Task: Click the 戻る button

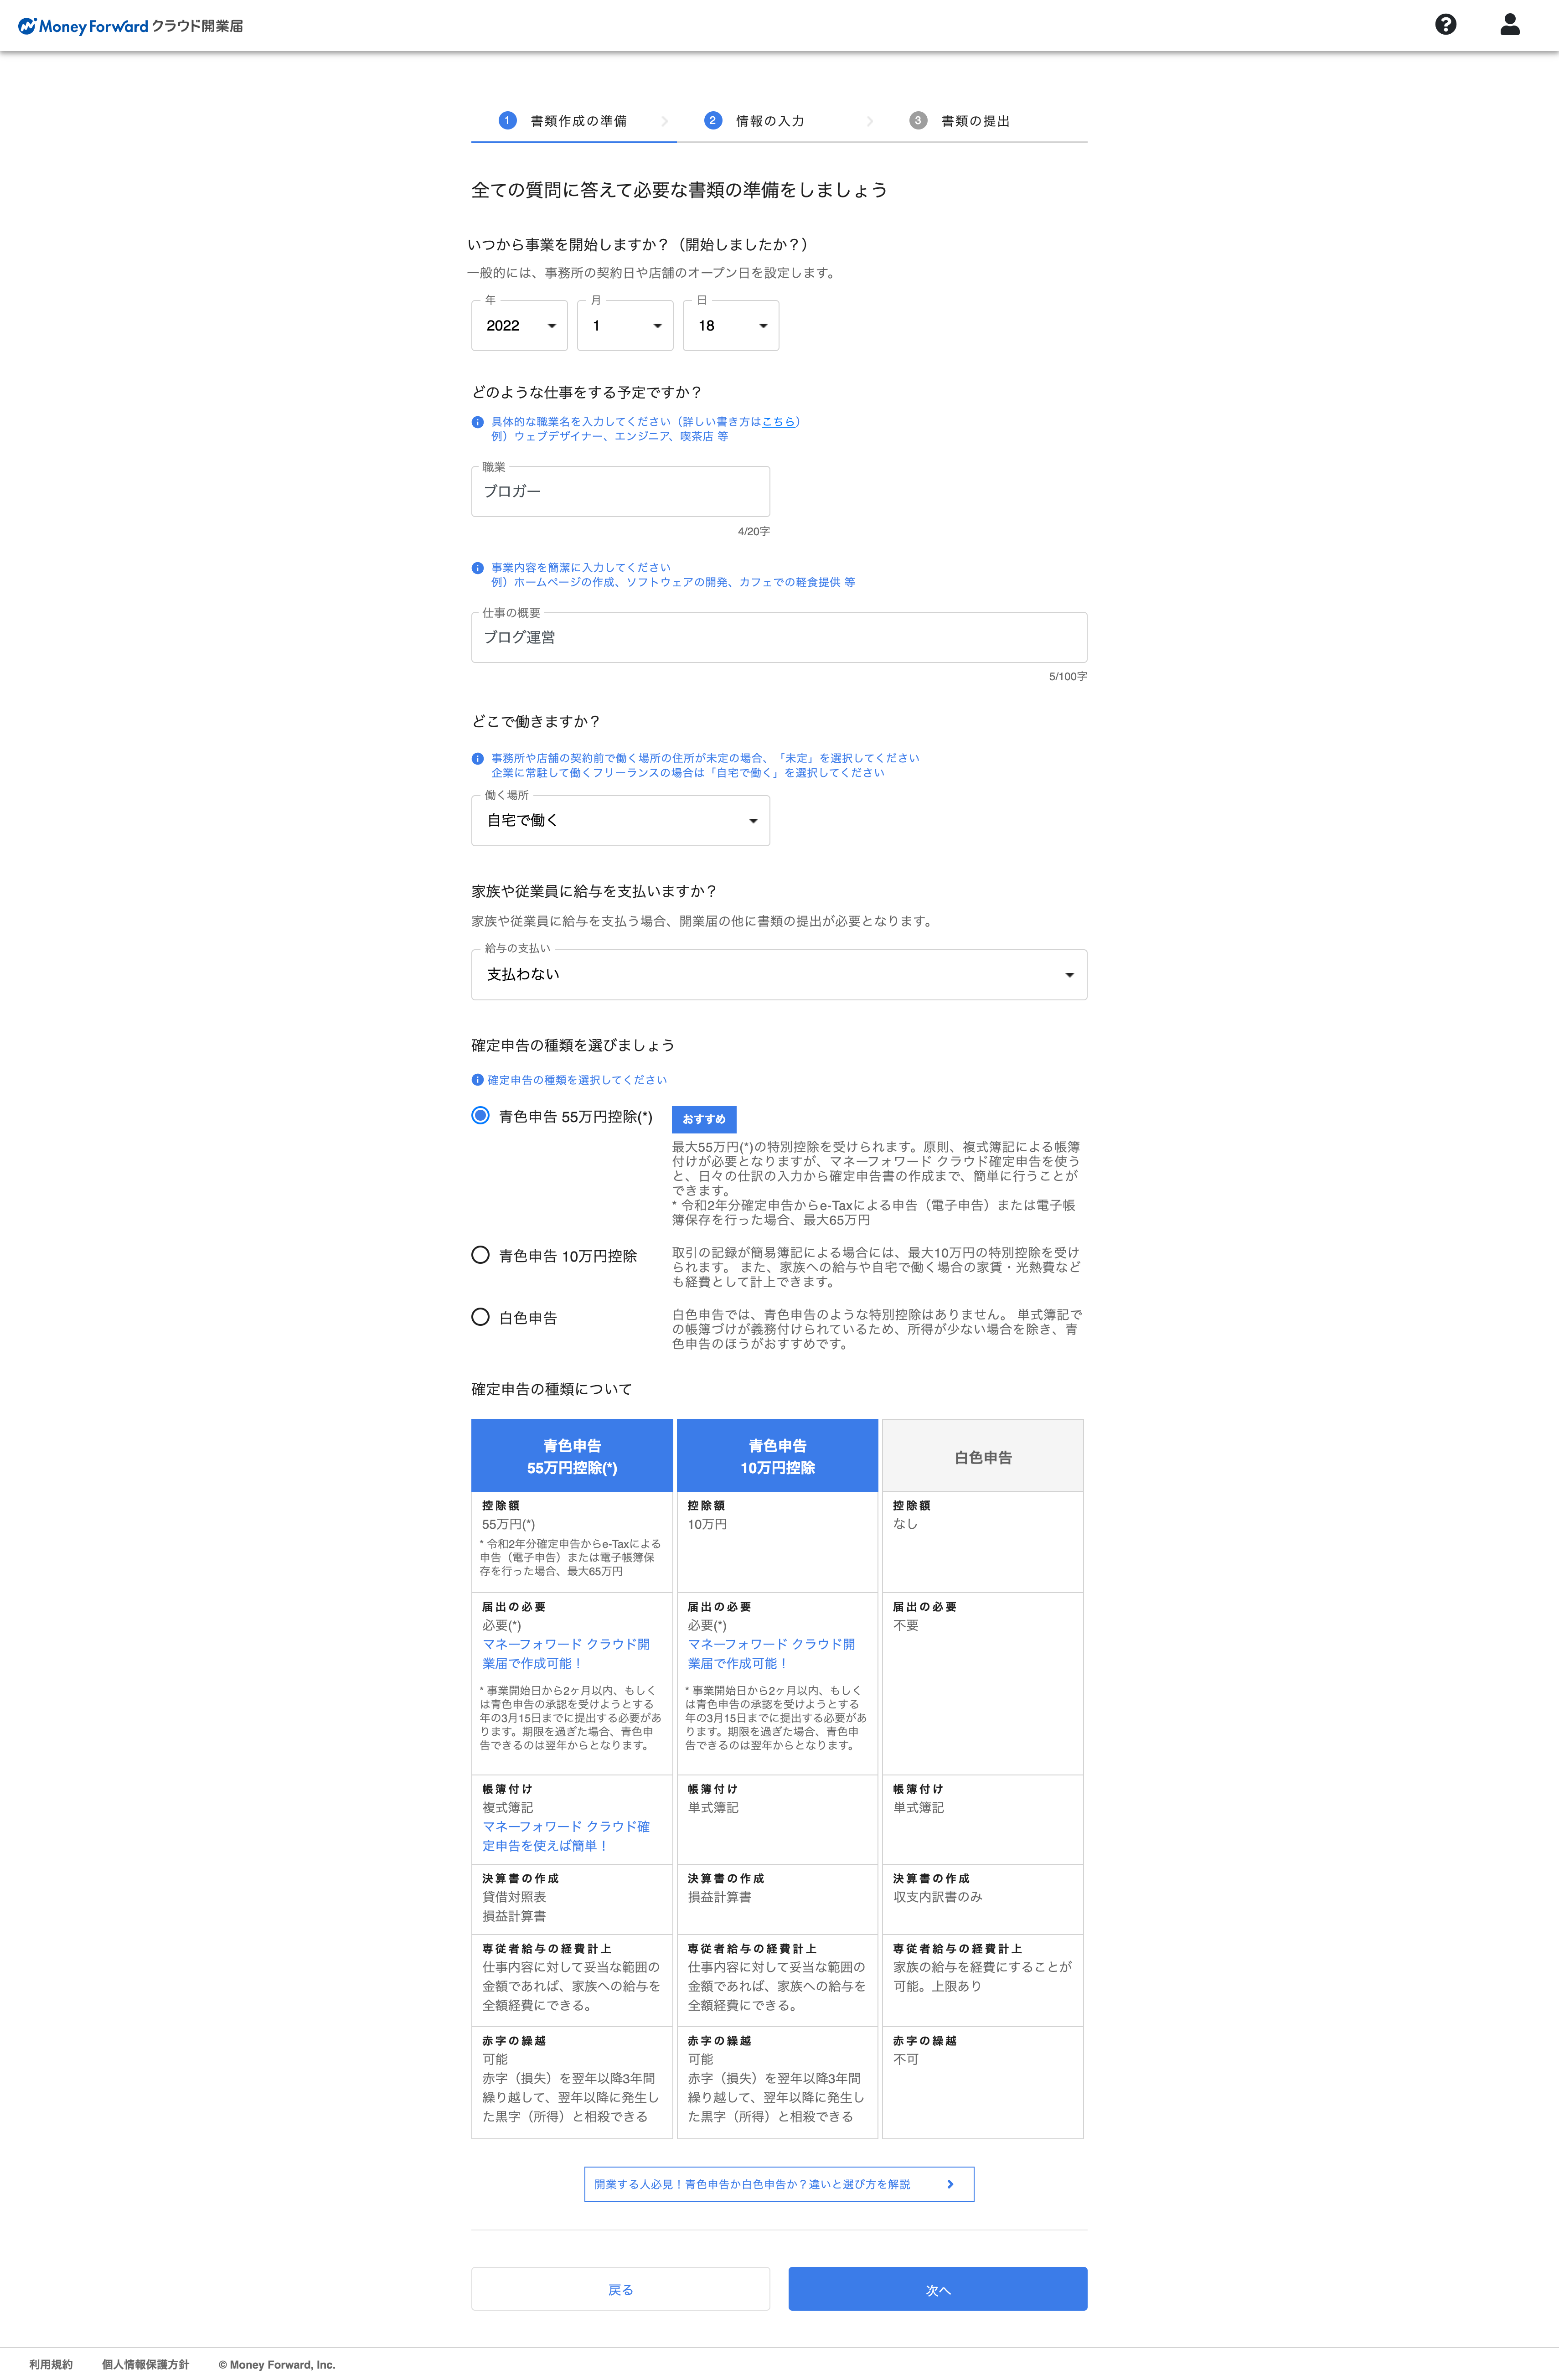Action: (621, 2289)
